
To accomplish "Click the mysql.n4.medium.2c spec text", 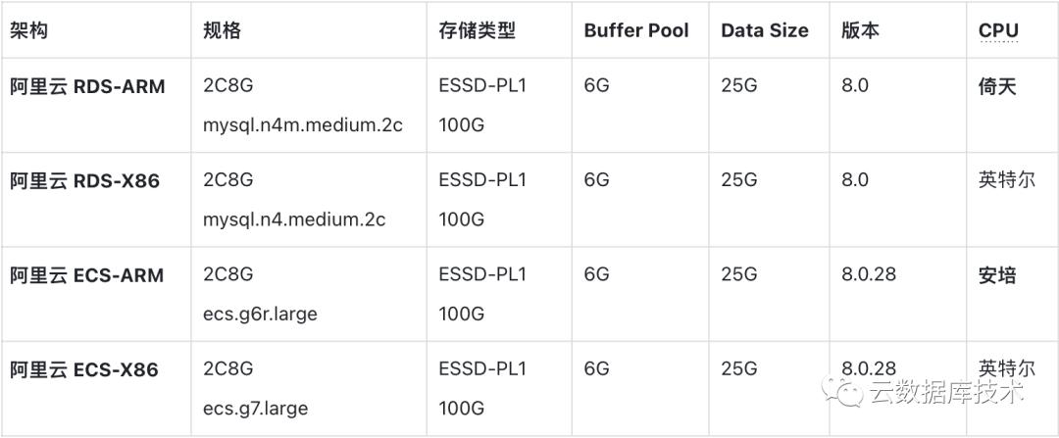I will [x=294, y=219].
